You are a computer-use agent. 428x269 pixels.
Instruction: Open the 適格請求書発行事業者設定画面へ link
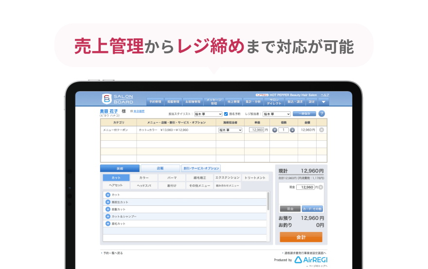[305, 253]
